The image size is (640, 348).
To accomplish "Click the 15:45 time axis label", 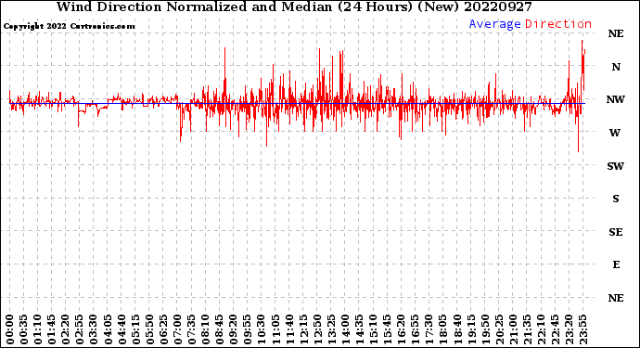I will (x=388, y=329).
